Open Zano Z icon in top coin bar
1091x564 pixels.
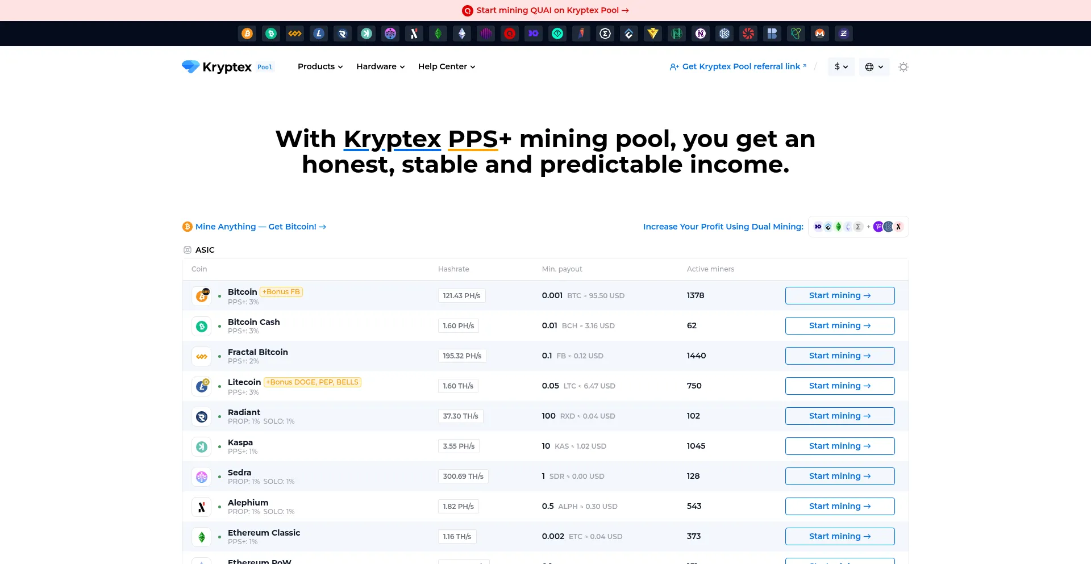[844, 34]
